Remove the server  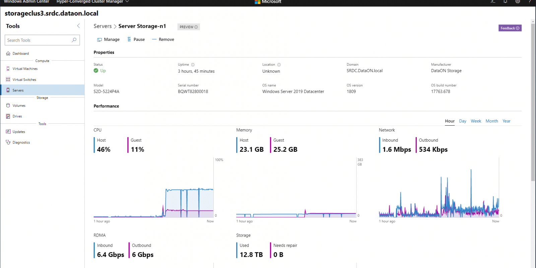tap(163, 40)
